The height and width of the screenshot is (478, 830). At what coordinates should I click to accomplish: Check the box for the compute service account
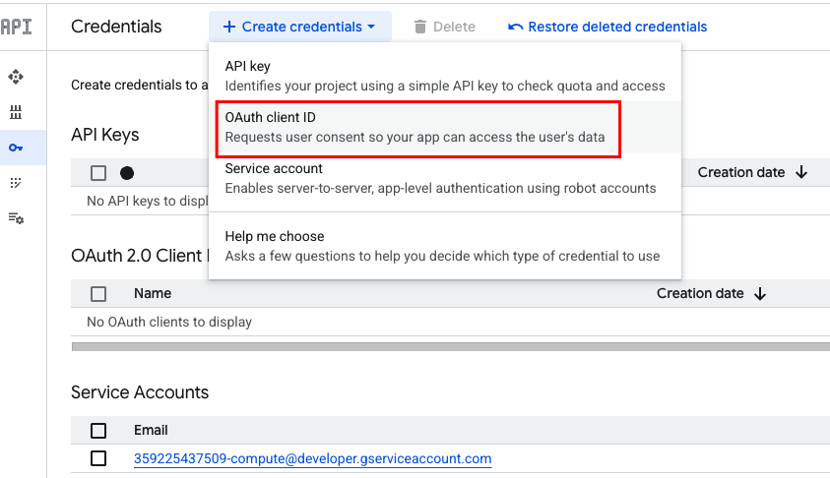[x=98, y=458]
